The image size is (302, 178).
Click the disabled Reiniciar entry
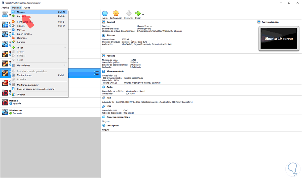(x=40, y=56)
